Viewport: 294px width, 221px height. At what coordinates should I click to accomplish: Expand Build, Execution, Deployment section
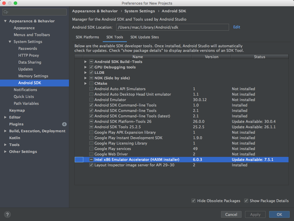coord(5,131)
